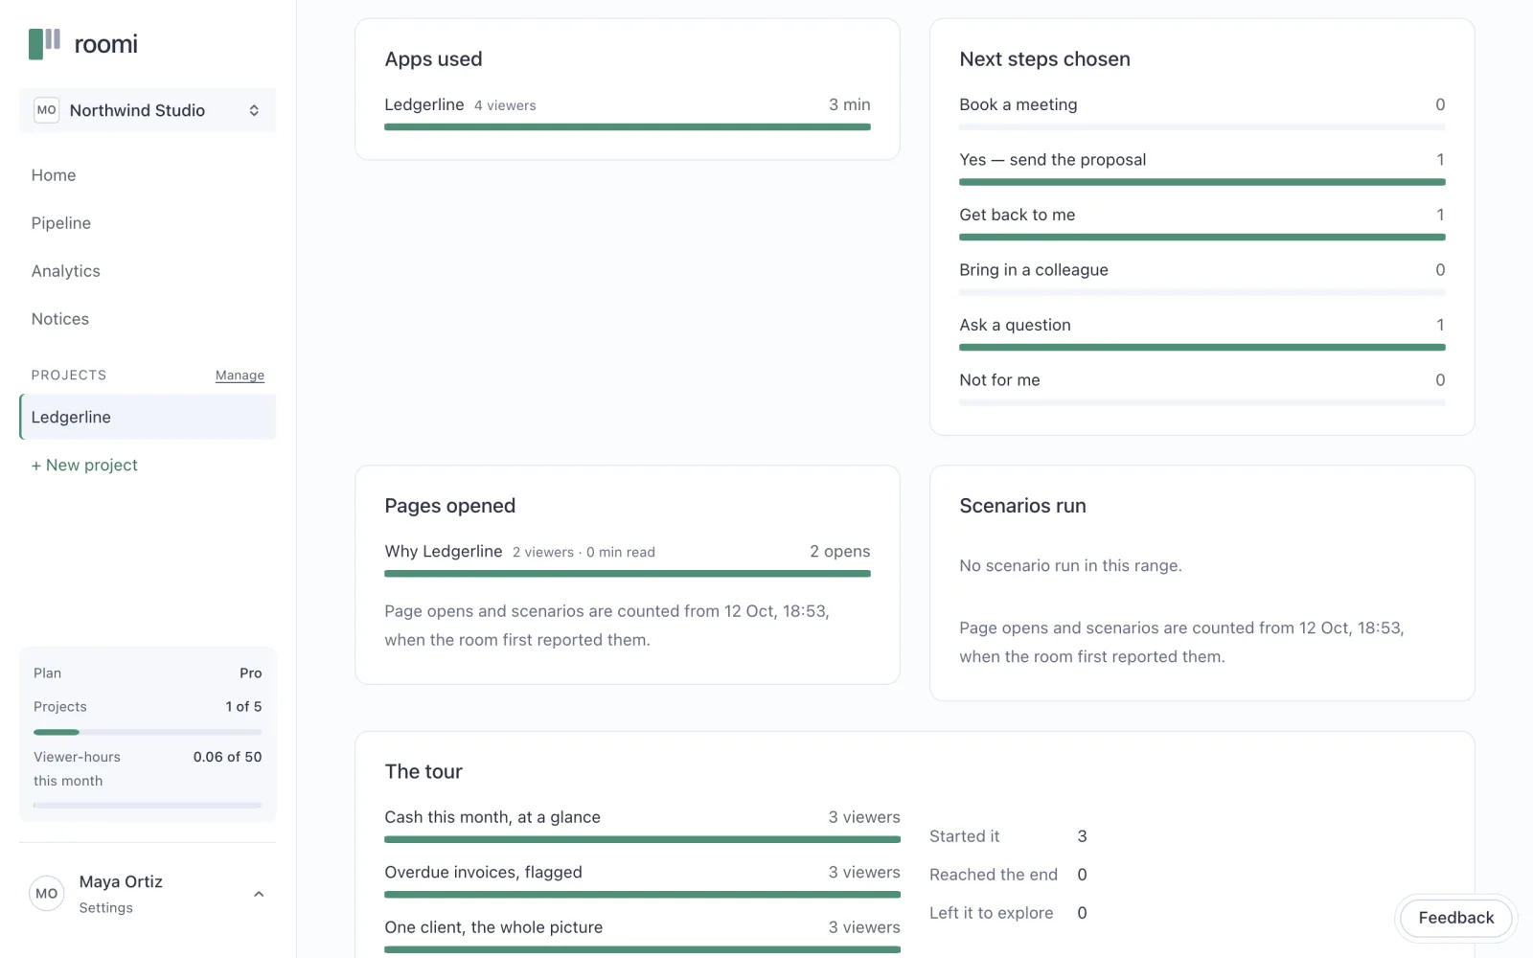This screenshot has width=1533, height=958.
Task: Click Maya Ortiz's MO avatar
Action: [x=46, y=894]
